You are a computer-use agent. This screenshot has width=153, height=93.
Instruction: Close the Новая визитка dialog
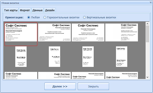tap(151, 3)
